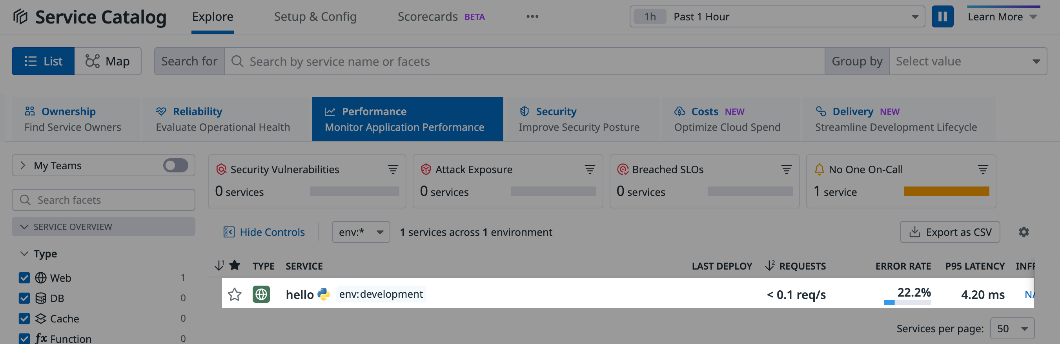The height and width of the screenshot is (344, 1060).
Task: Click the Web globe icon in Type facet
Action: pyautogui.click(x=40, y=278)
